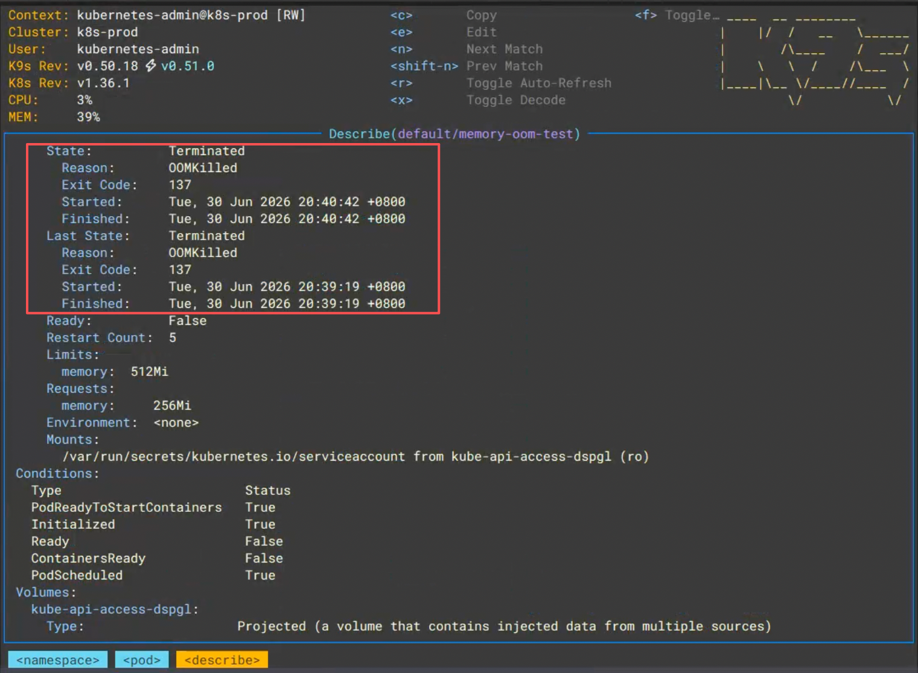
Task: Click the <n> Next Match key
Action: [x=401, y=49]
